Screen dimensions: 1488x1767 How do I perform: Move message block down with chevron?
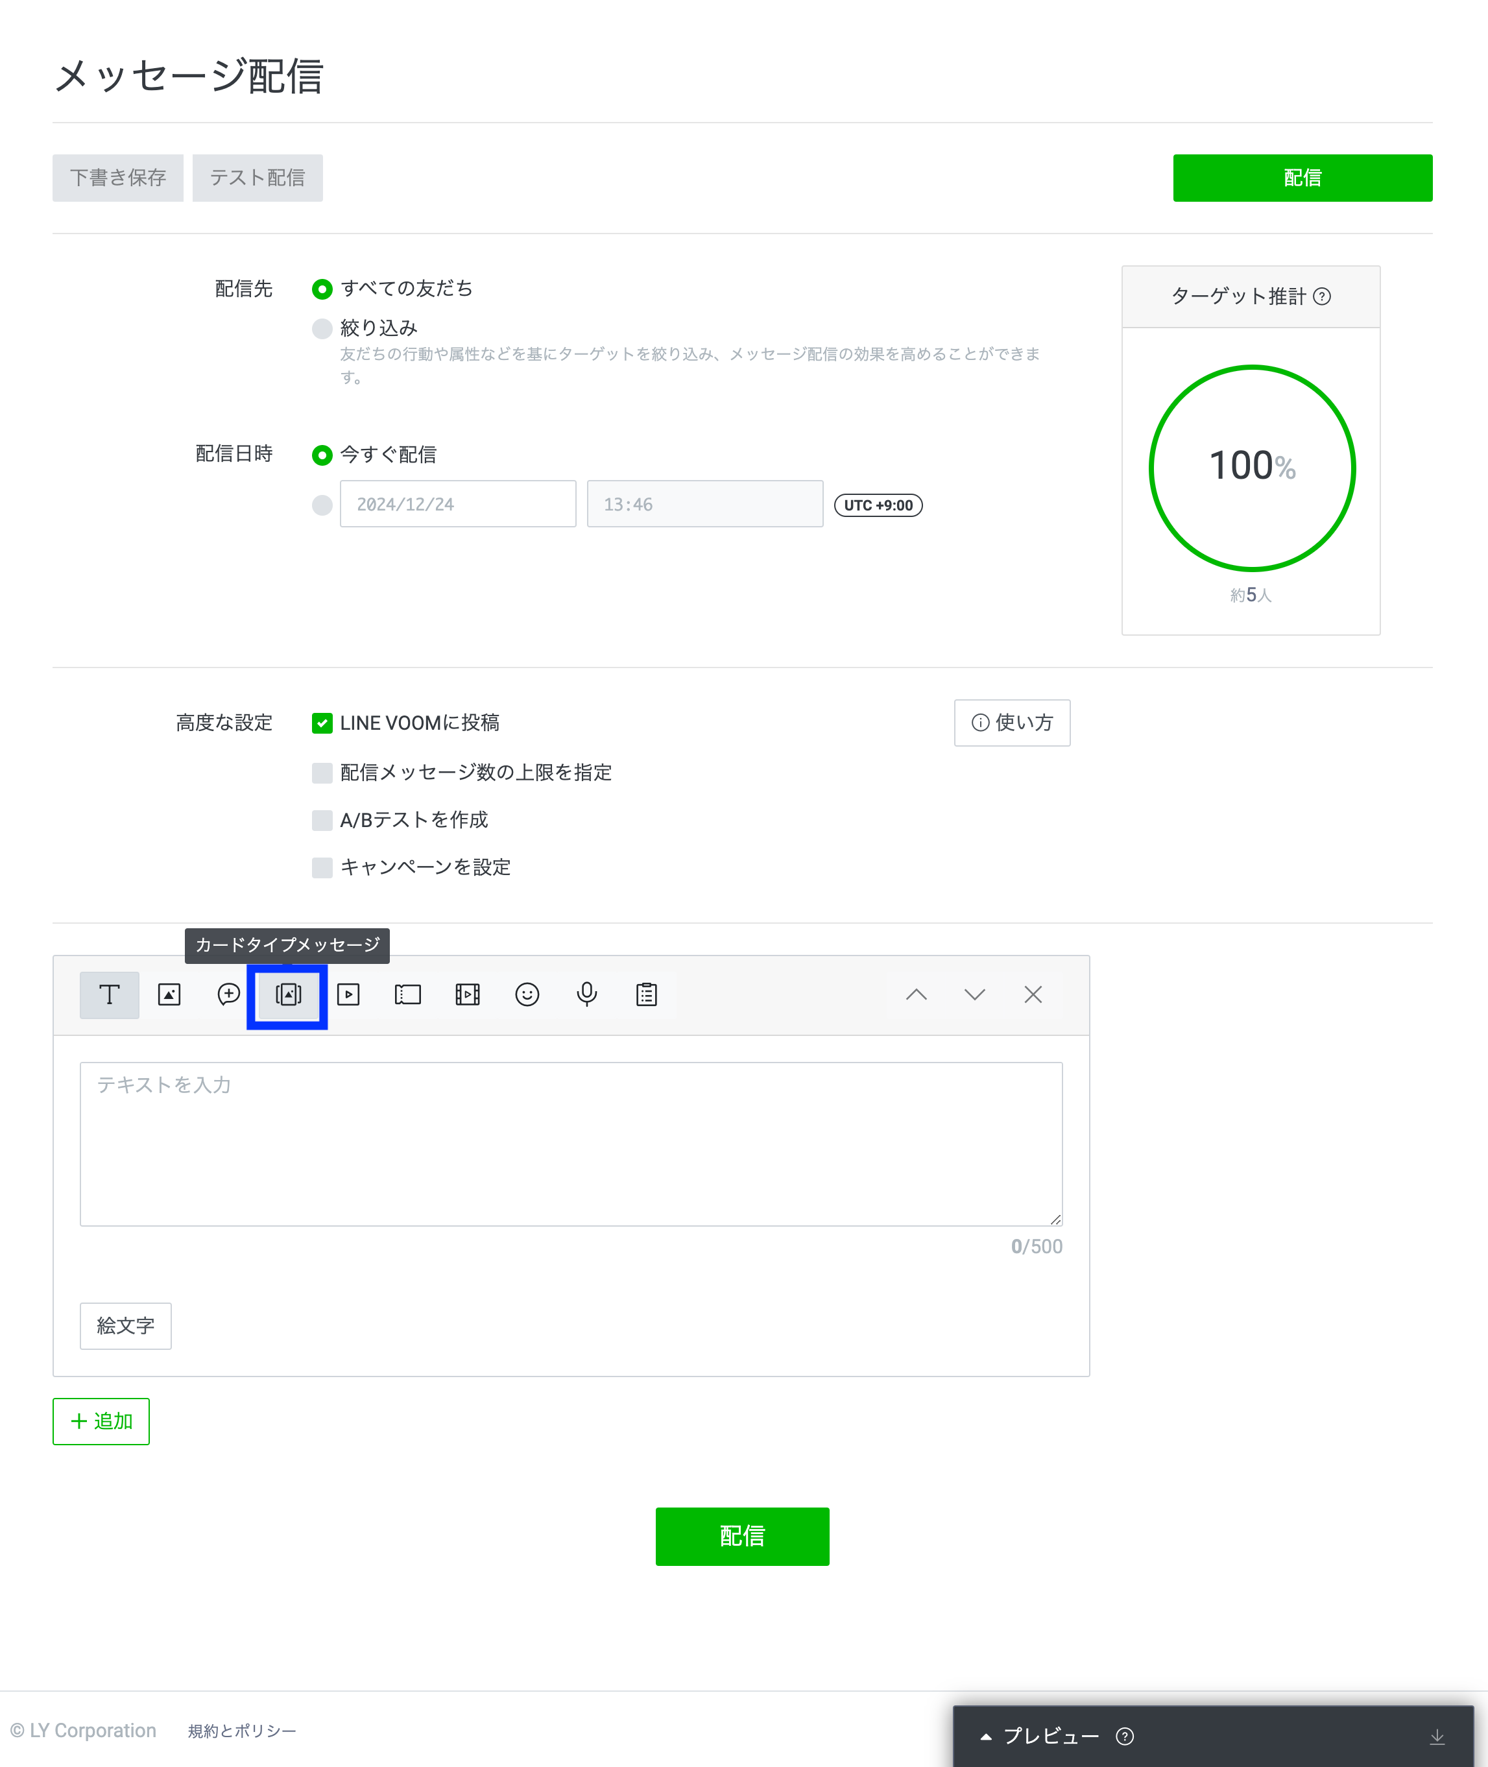(974, 994)
